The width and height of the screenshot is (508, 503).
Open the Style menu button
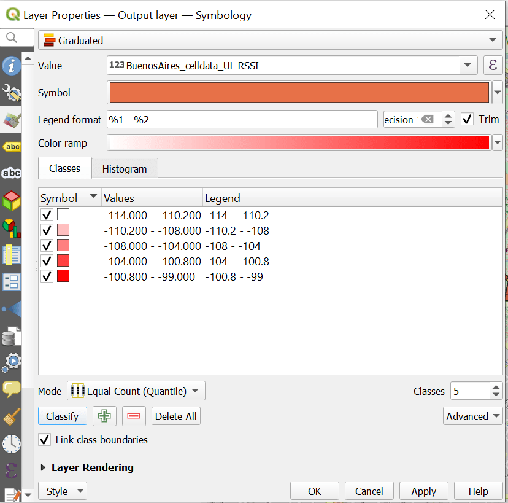coord(63,491)
